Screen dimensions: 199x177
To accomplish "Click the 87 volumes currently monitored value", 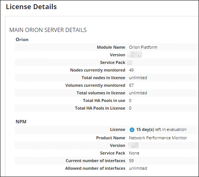I will pos(131,85).
